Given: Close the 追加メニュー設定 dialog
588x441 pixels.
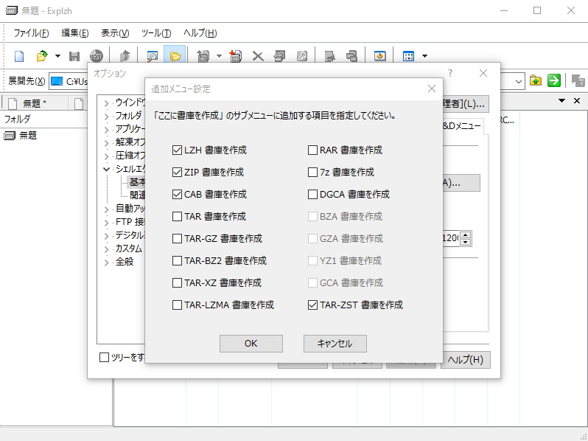Looking at the screenshot, I should pyautogui.click(x=432, y=88).
